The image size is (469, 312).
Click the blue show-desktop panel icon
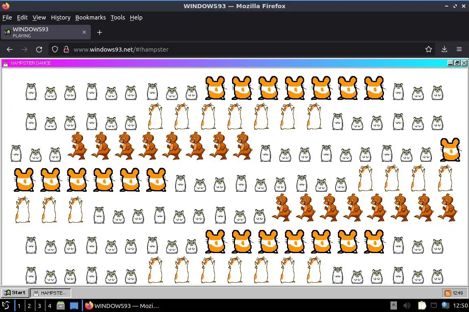(x=74, y=306)
